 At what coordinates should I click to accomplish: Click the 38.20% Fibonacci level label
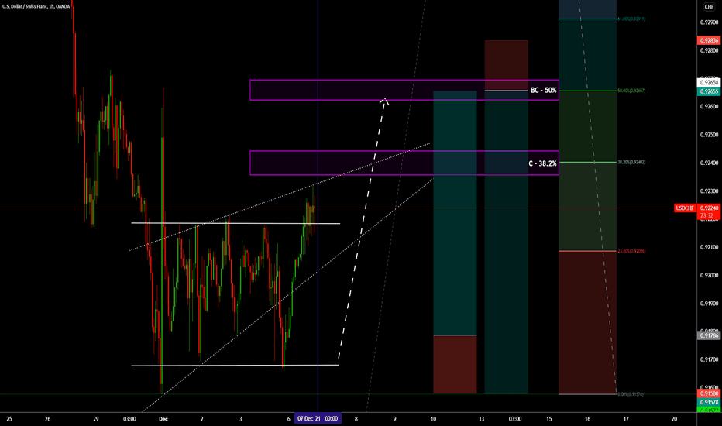[x=631, y=162]
